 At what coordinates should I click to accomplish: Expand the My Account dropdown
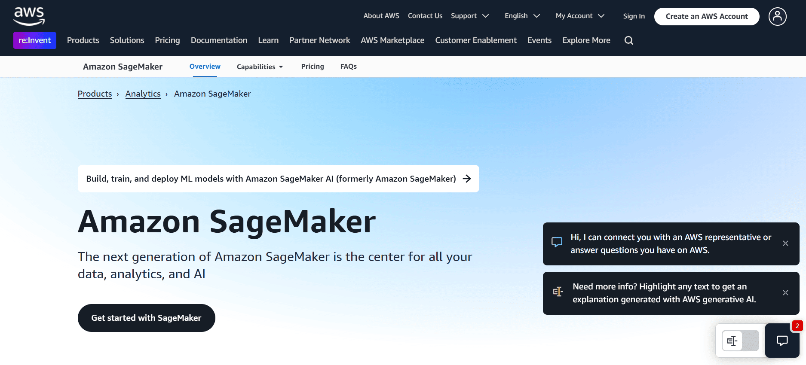[580, 16]
